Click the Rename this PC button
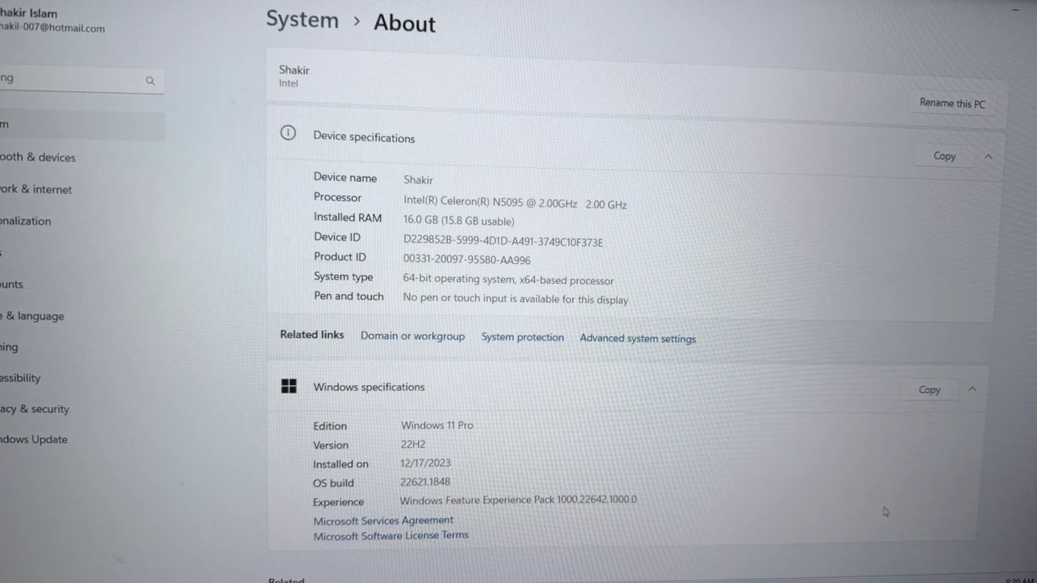The height and width of the screenshot is (583, 1037). click(x=952, y=103)
